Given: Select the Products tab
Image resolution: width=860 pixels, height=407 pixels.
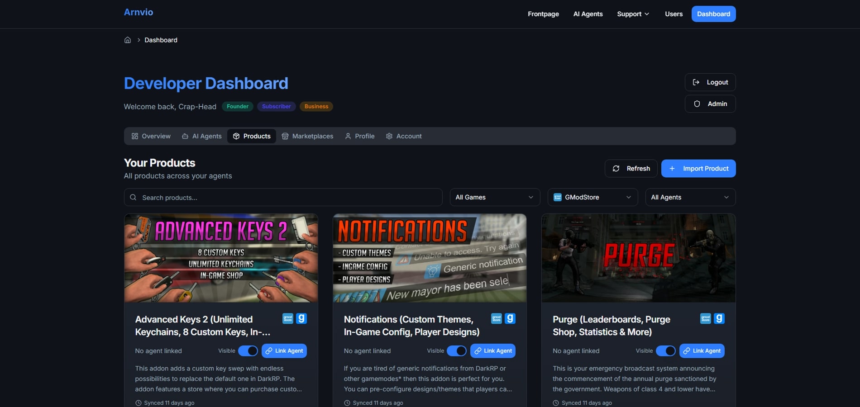Looking at the screenshot, I should (x=252, y=136).
